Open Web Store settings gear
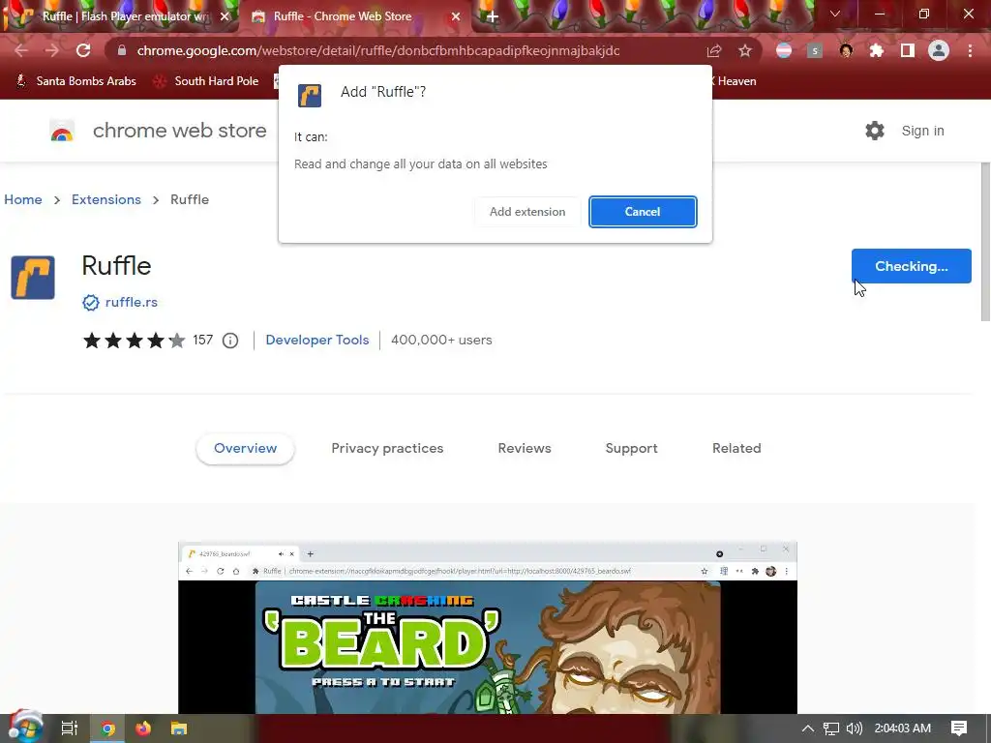The image size is (991, 743). coord(875,131)
